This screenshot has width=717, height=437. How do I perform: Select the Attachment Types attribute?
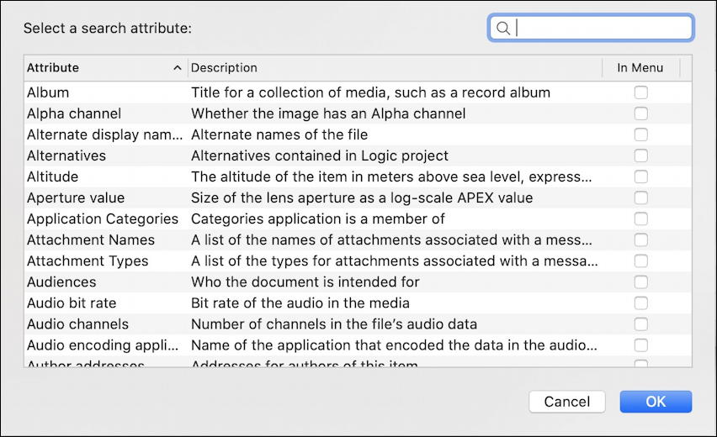click(x=88, y=261)
